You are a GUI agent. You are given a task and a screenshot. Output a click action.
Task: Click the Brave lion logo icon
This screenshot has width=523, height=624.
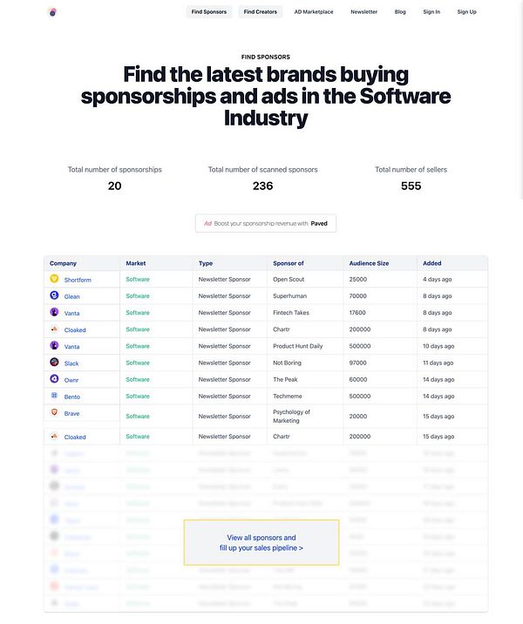tap(54, 413)
